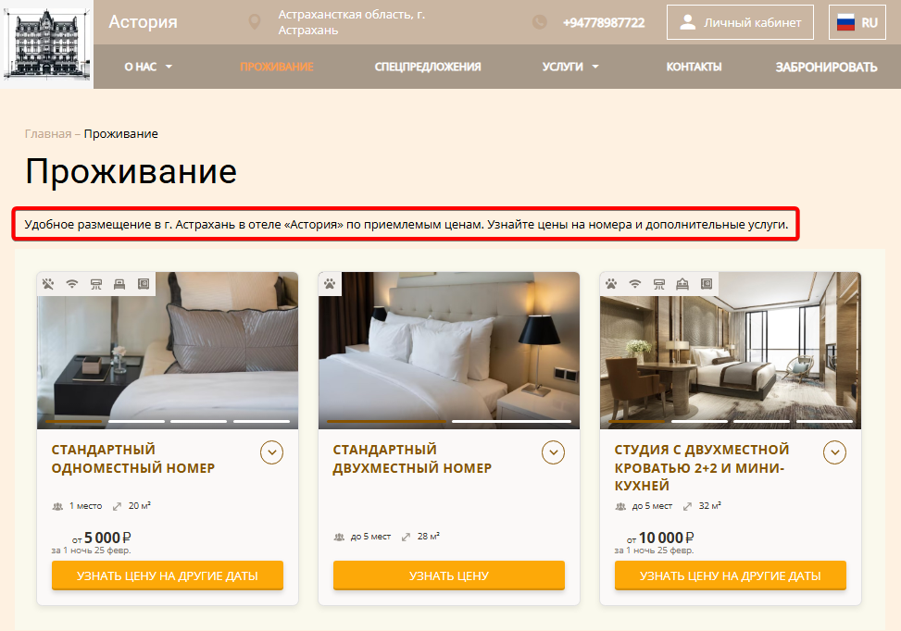
Task: Open the RU language selector
Action: pos(857,22)
